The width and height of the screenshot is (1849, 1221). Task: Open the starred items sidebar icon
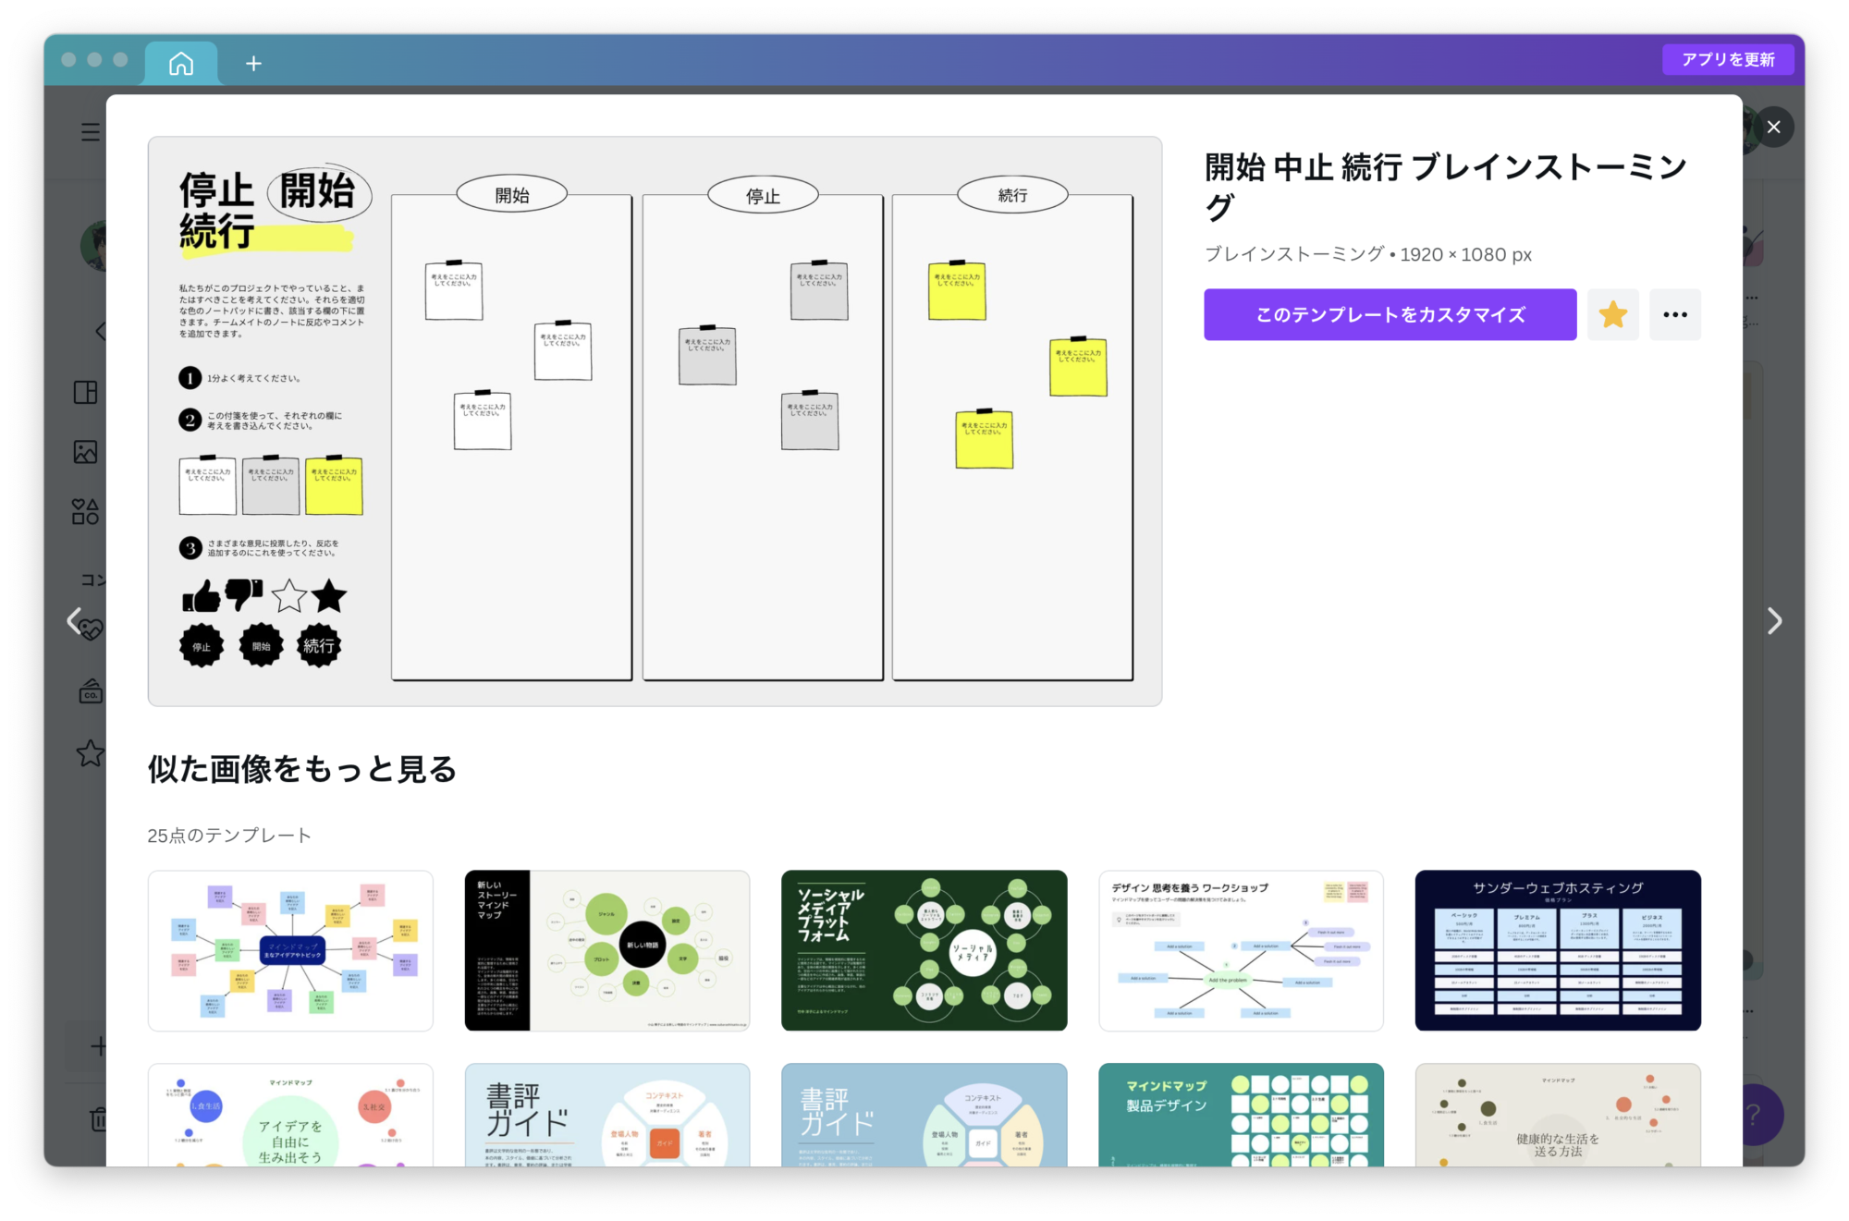tap(90, 753)
